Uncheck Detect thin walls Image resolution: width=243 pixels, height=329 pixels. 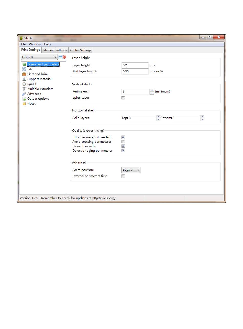point(123,146)
